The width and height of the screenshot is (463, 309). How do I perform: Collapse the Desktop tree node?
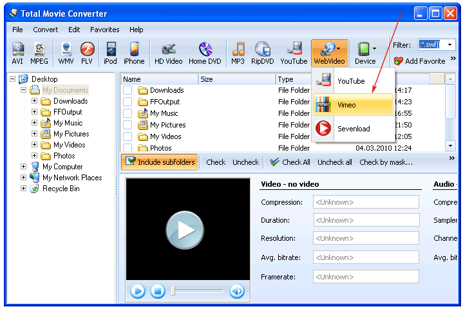coord(12,79)
